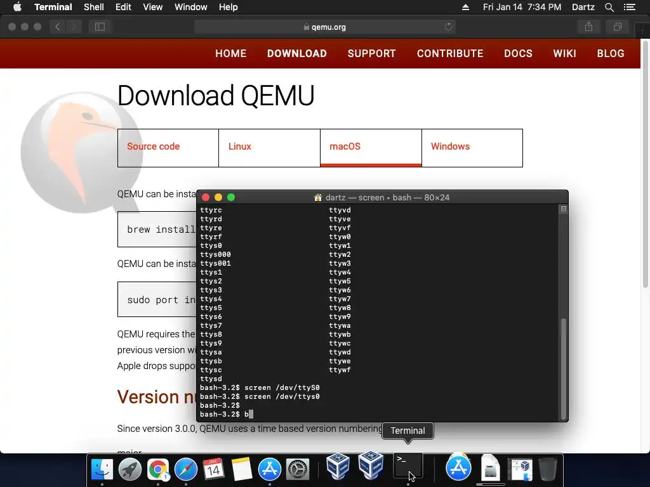Screen dimensions: 650x487
Task: Open the Notes app in dock
Action: coord(242,470)
